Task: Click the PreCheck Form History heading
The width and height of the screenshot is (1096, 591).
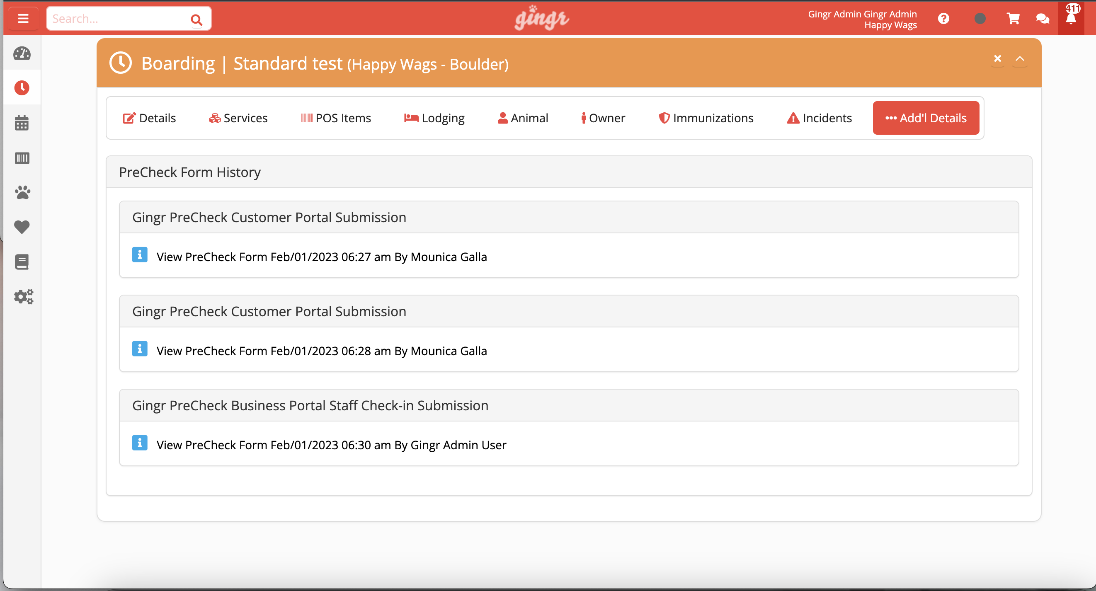Action: point(190,172)
